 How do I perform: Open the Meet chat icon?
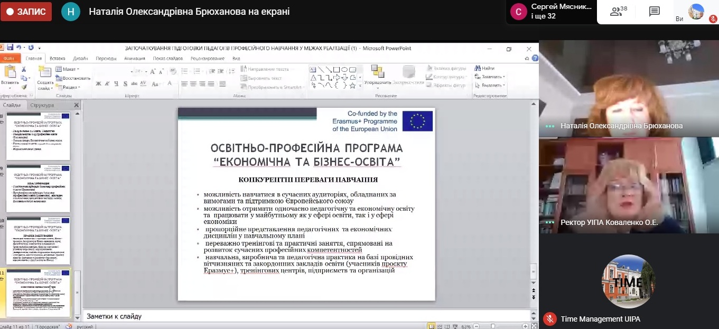[x=655, y=12]
